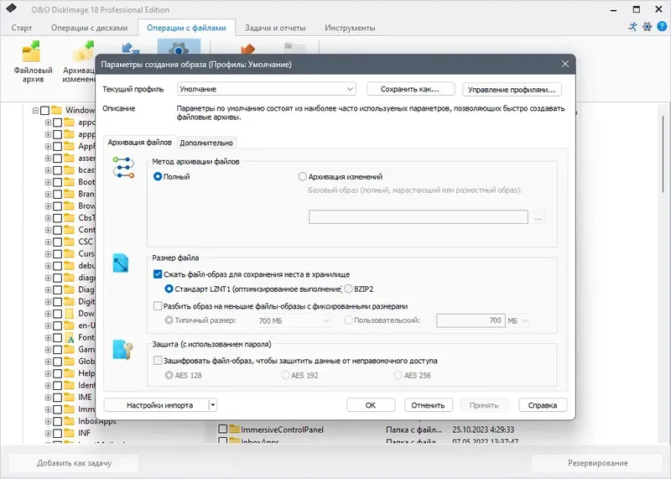Viewport: 671px width, 479px height.
Task: Click the Резервирование button
Action: [598, 463]
